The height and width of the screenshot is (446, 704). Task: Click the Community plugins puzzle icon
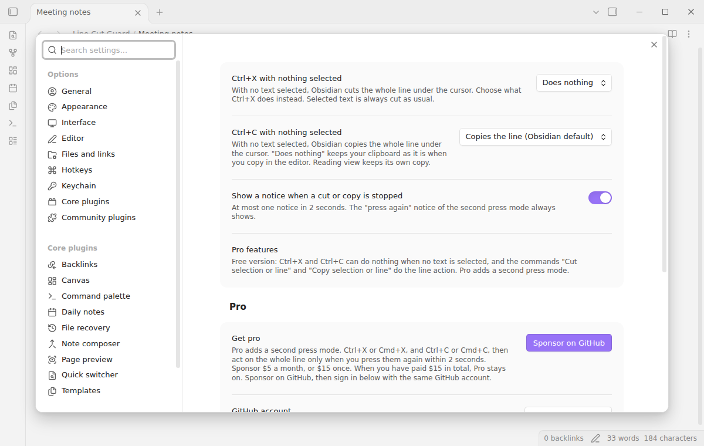(x=52, y=218)
